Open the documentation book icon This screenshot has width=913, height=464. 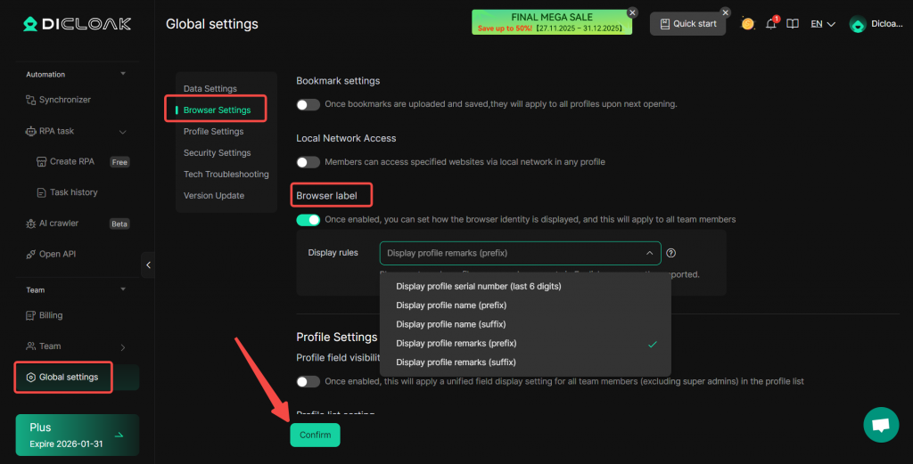(x=793, y=24)
